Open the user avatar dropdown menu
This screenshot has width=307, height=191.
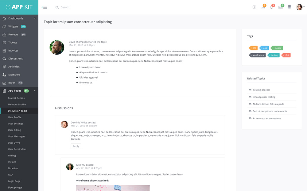[x=300, y=7]
